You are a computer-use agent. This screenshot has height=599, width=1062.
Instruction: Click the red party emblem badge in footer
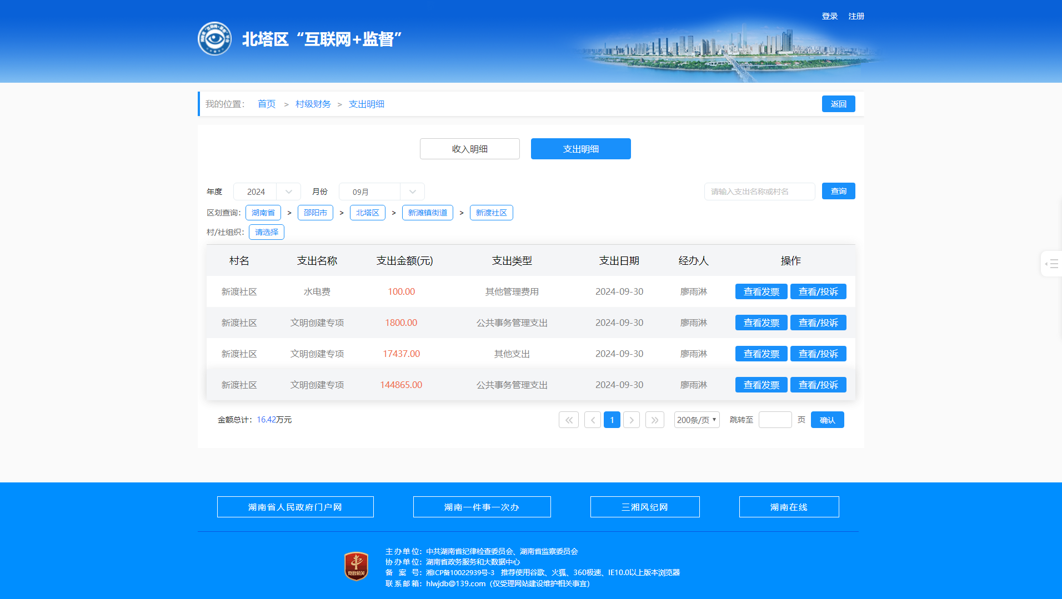pos(356,566)
